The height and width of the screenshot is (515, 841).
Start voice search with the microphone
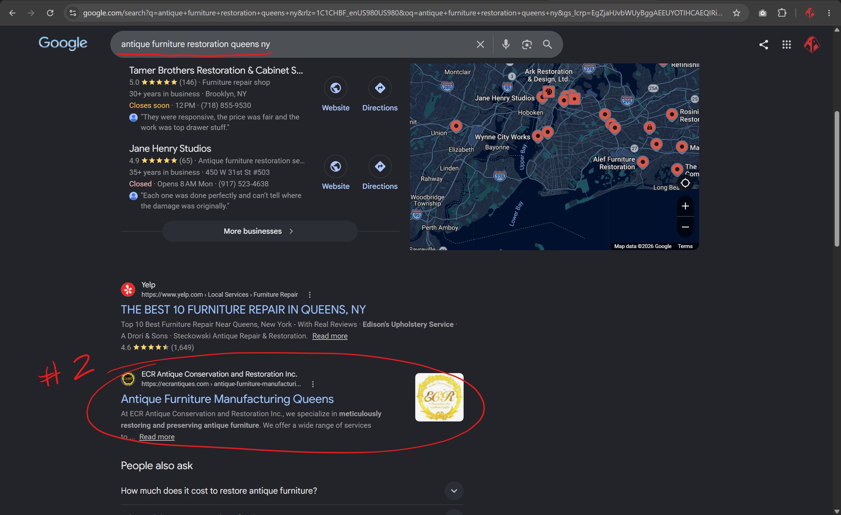506,44
